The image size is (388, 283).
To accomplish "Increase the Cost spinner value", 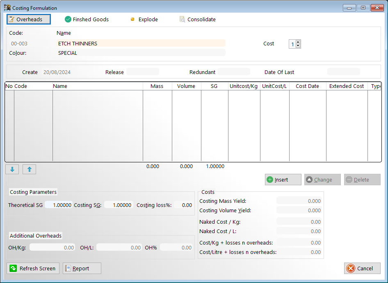I will (298, 42).
